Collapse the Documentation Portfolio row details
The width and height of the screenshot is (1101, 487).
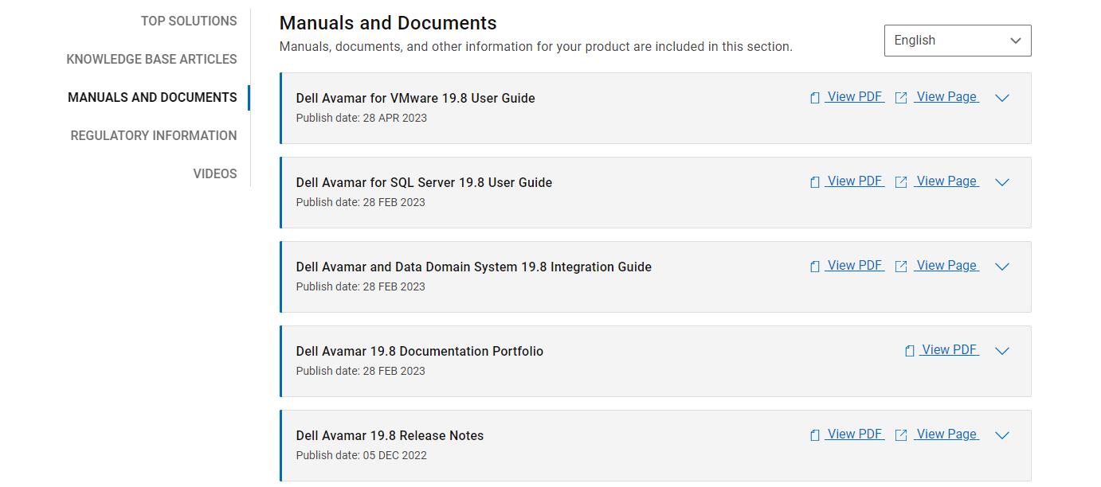pos(1001,351)
